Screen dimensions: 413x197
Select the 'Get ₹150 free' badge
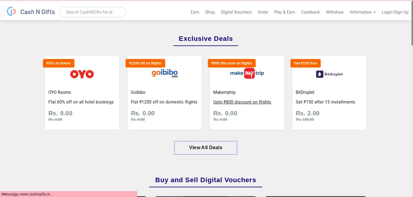click(x=306, y=63)
